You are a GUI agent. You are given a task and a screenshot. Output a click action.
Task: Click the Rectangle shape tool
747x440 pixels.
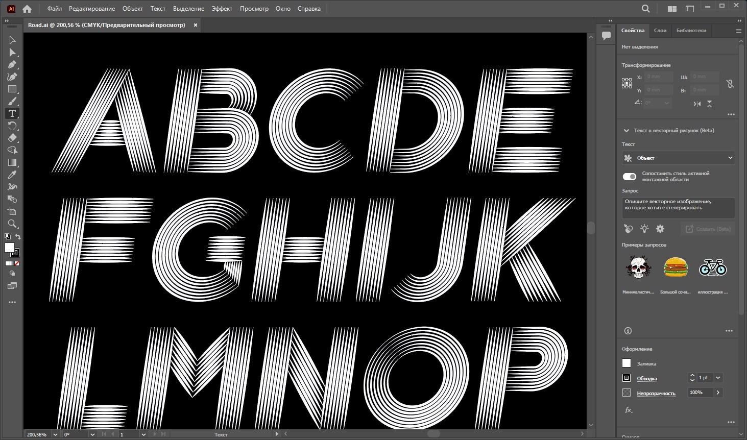point(12,89)
